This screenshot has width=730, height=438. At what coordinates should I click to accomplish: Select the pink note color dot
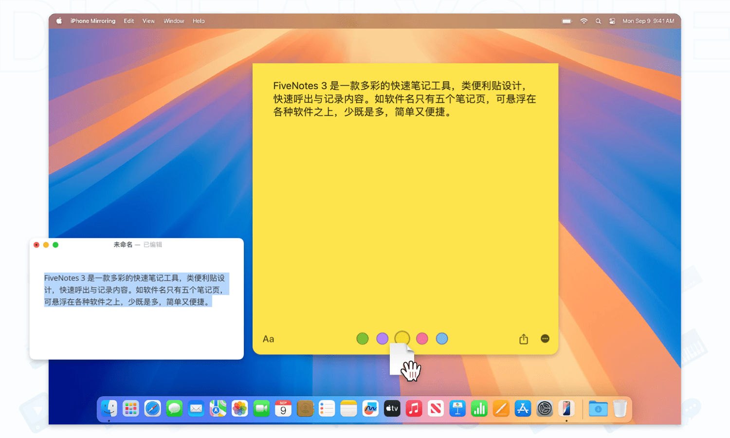click(422, 339)
